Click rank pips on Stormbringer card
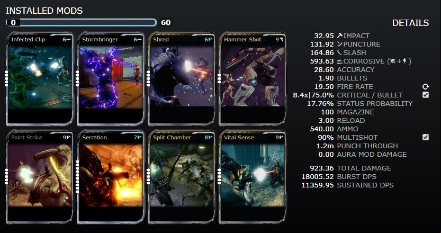This screenshot has height=233, width=441. [x=77, y=78]
